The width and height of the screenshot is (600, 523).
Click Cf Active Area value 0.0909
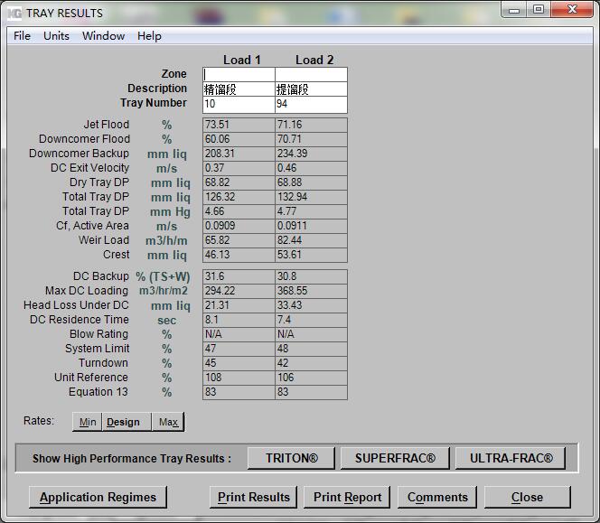[239, 226]
